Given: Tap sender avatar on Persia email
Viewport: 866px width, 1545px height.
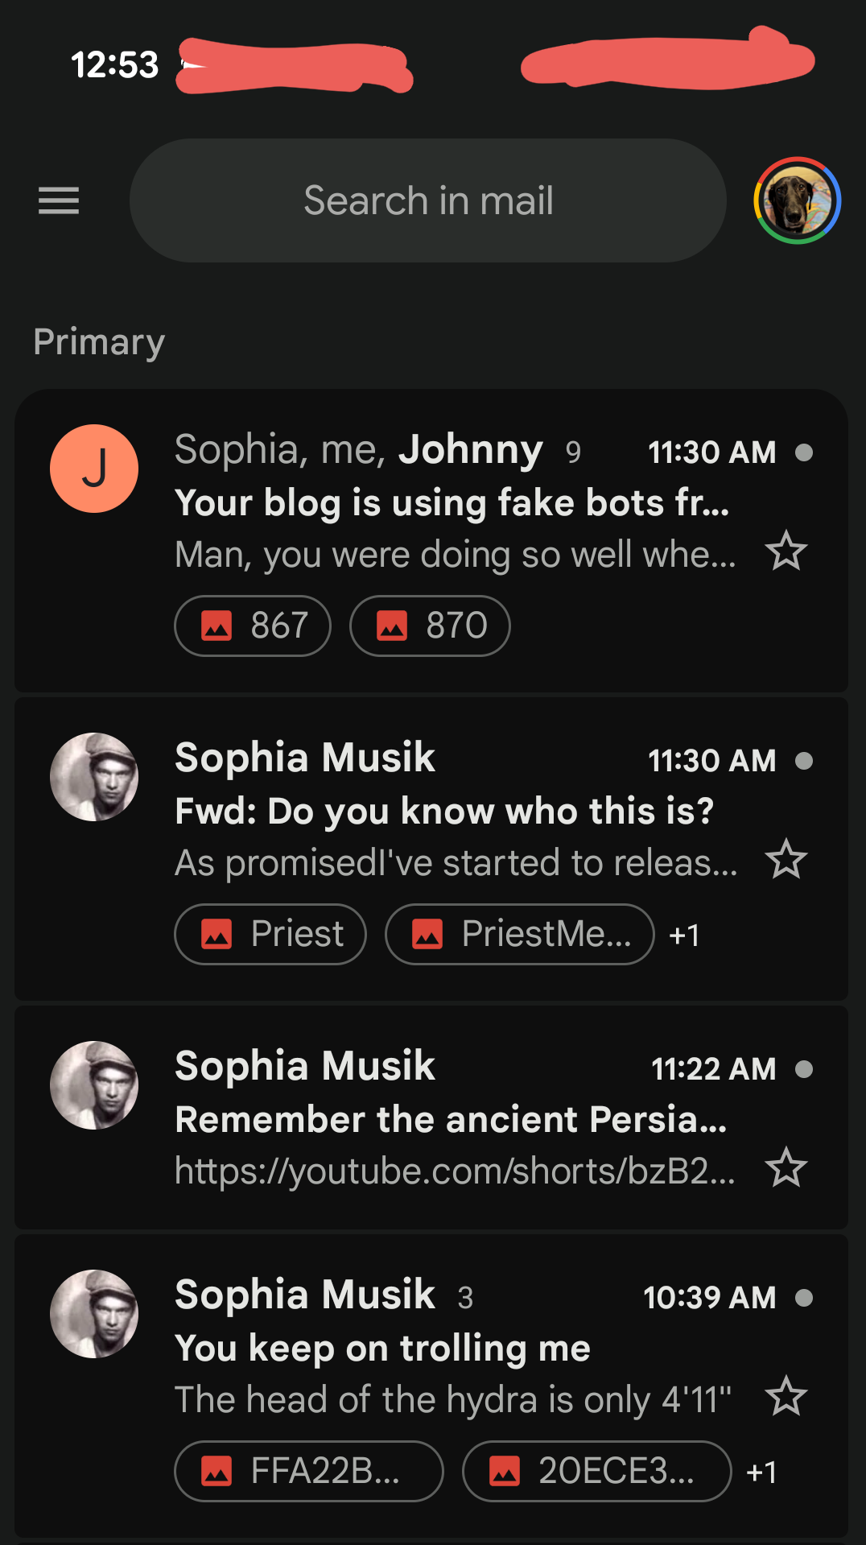Looking at the screenshot, I should (94, 1085).
